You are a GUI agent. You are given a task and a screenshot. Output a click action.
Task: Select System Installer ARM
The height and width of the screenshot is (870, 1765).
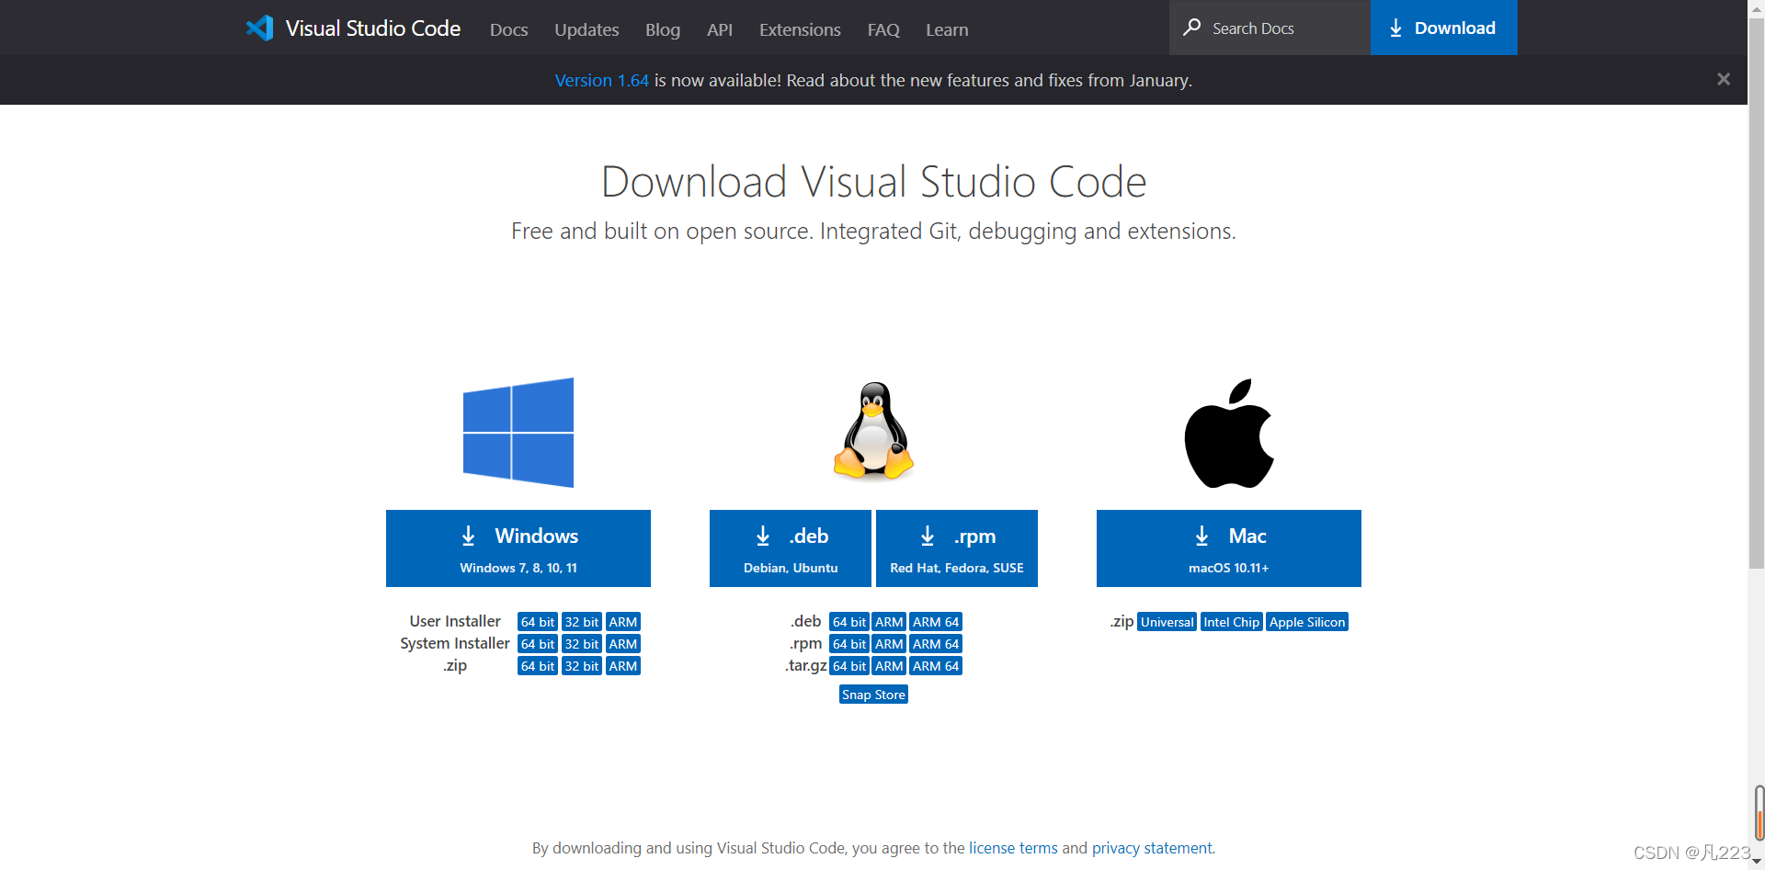[x=623, y=644]
